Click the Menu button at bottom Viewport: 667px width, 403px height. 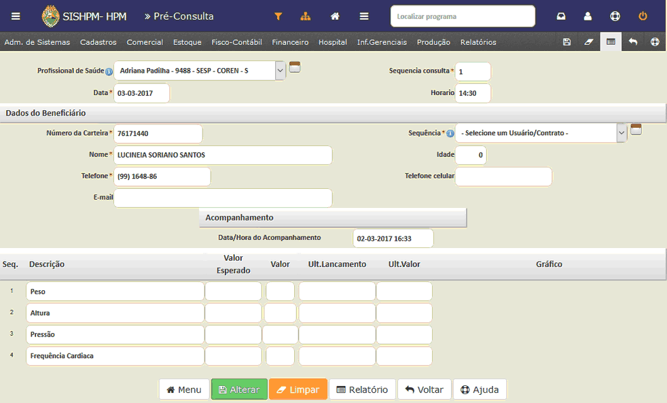(184, 389)
